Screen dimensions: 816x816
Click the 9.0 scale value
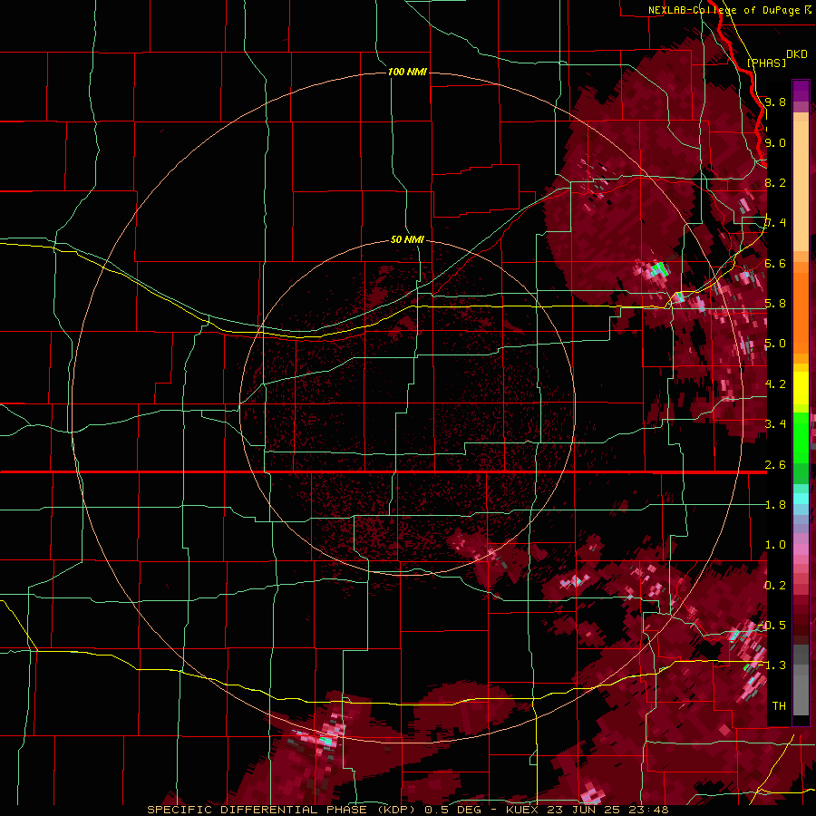775,142
